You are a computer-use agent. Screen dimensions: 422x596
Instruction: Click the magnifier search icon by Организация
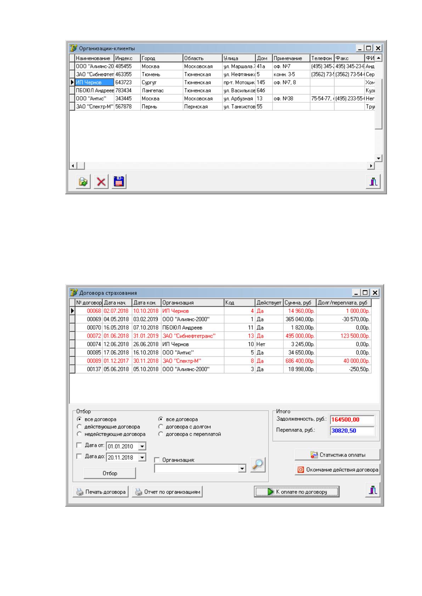258,465
